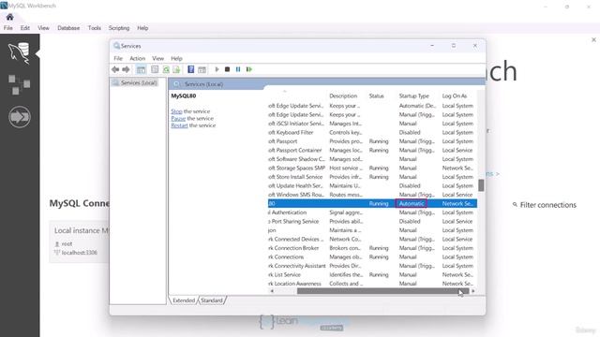Click Pause the service link

tap(178, 119)
